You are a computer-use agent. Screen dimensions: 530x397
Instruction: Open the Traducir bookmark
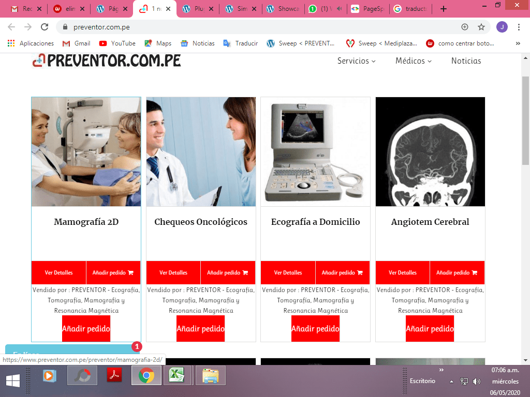(241, 43)
